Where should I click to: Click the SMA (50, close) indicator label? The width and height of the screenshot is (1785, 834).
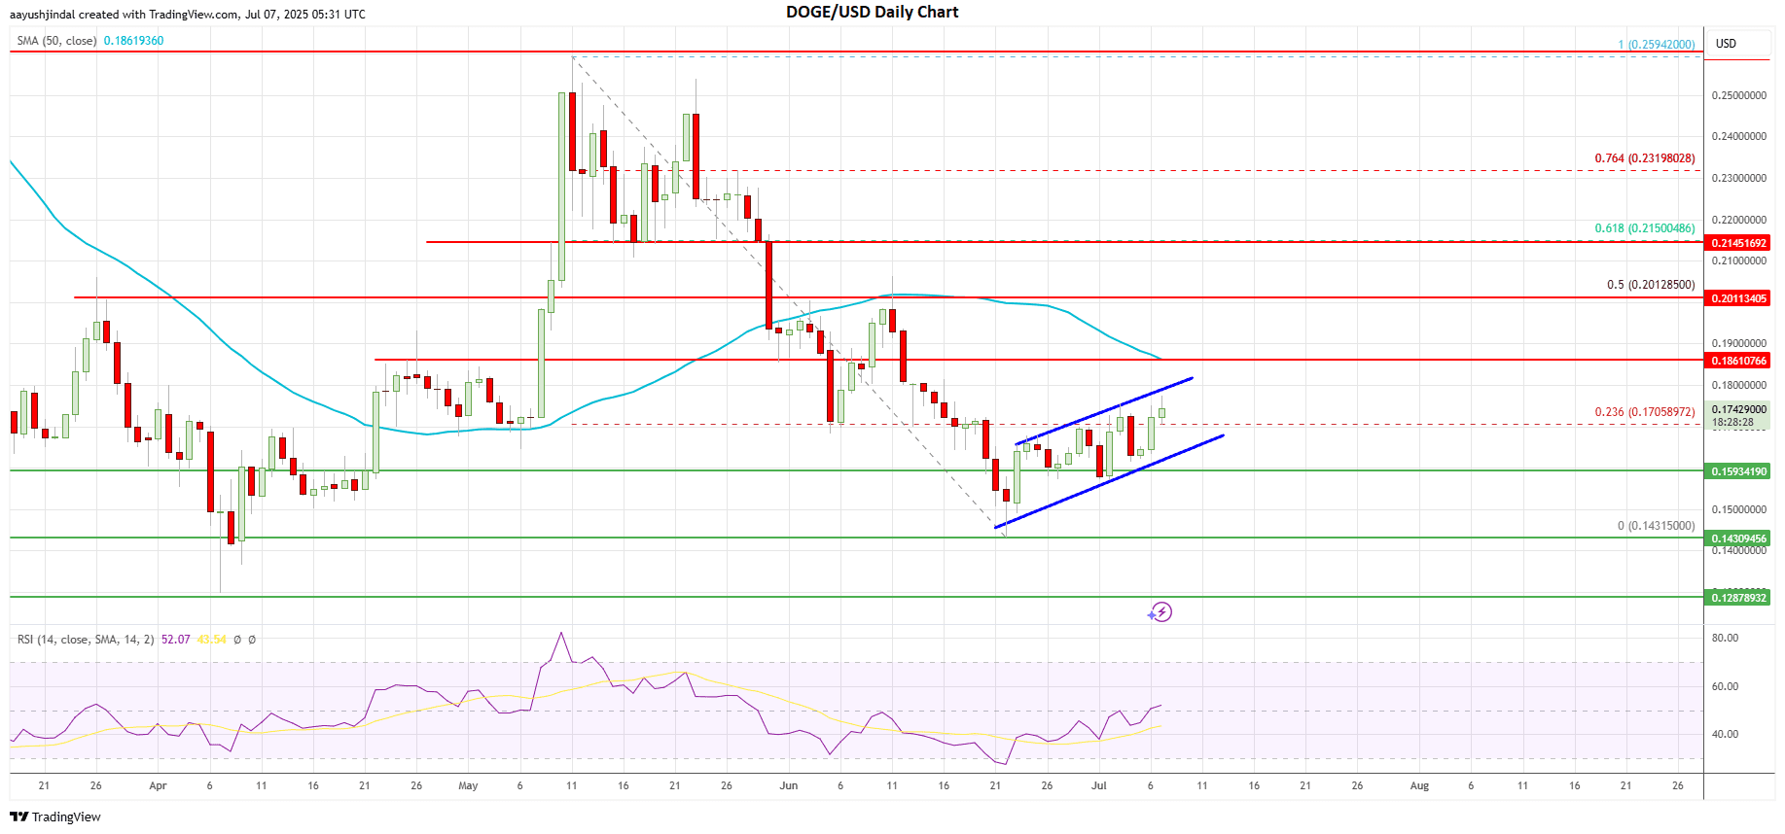pyautogui.click(x=56, y=41)
